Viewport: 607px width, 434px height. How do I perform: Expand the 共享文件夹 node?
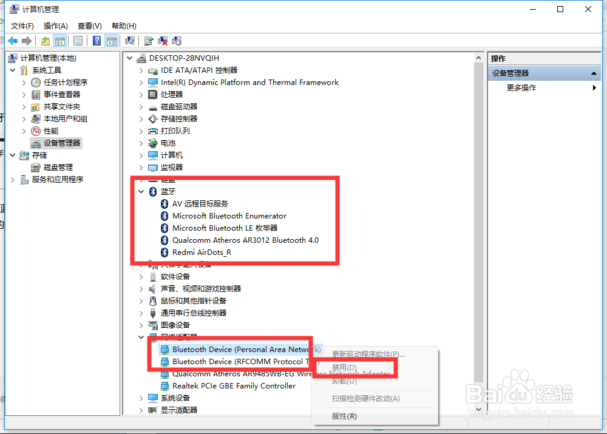24,106
